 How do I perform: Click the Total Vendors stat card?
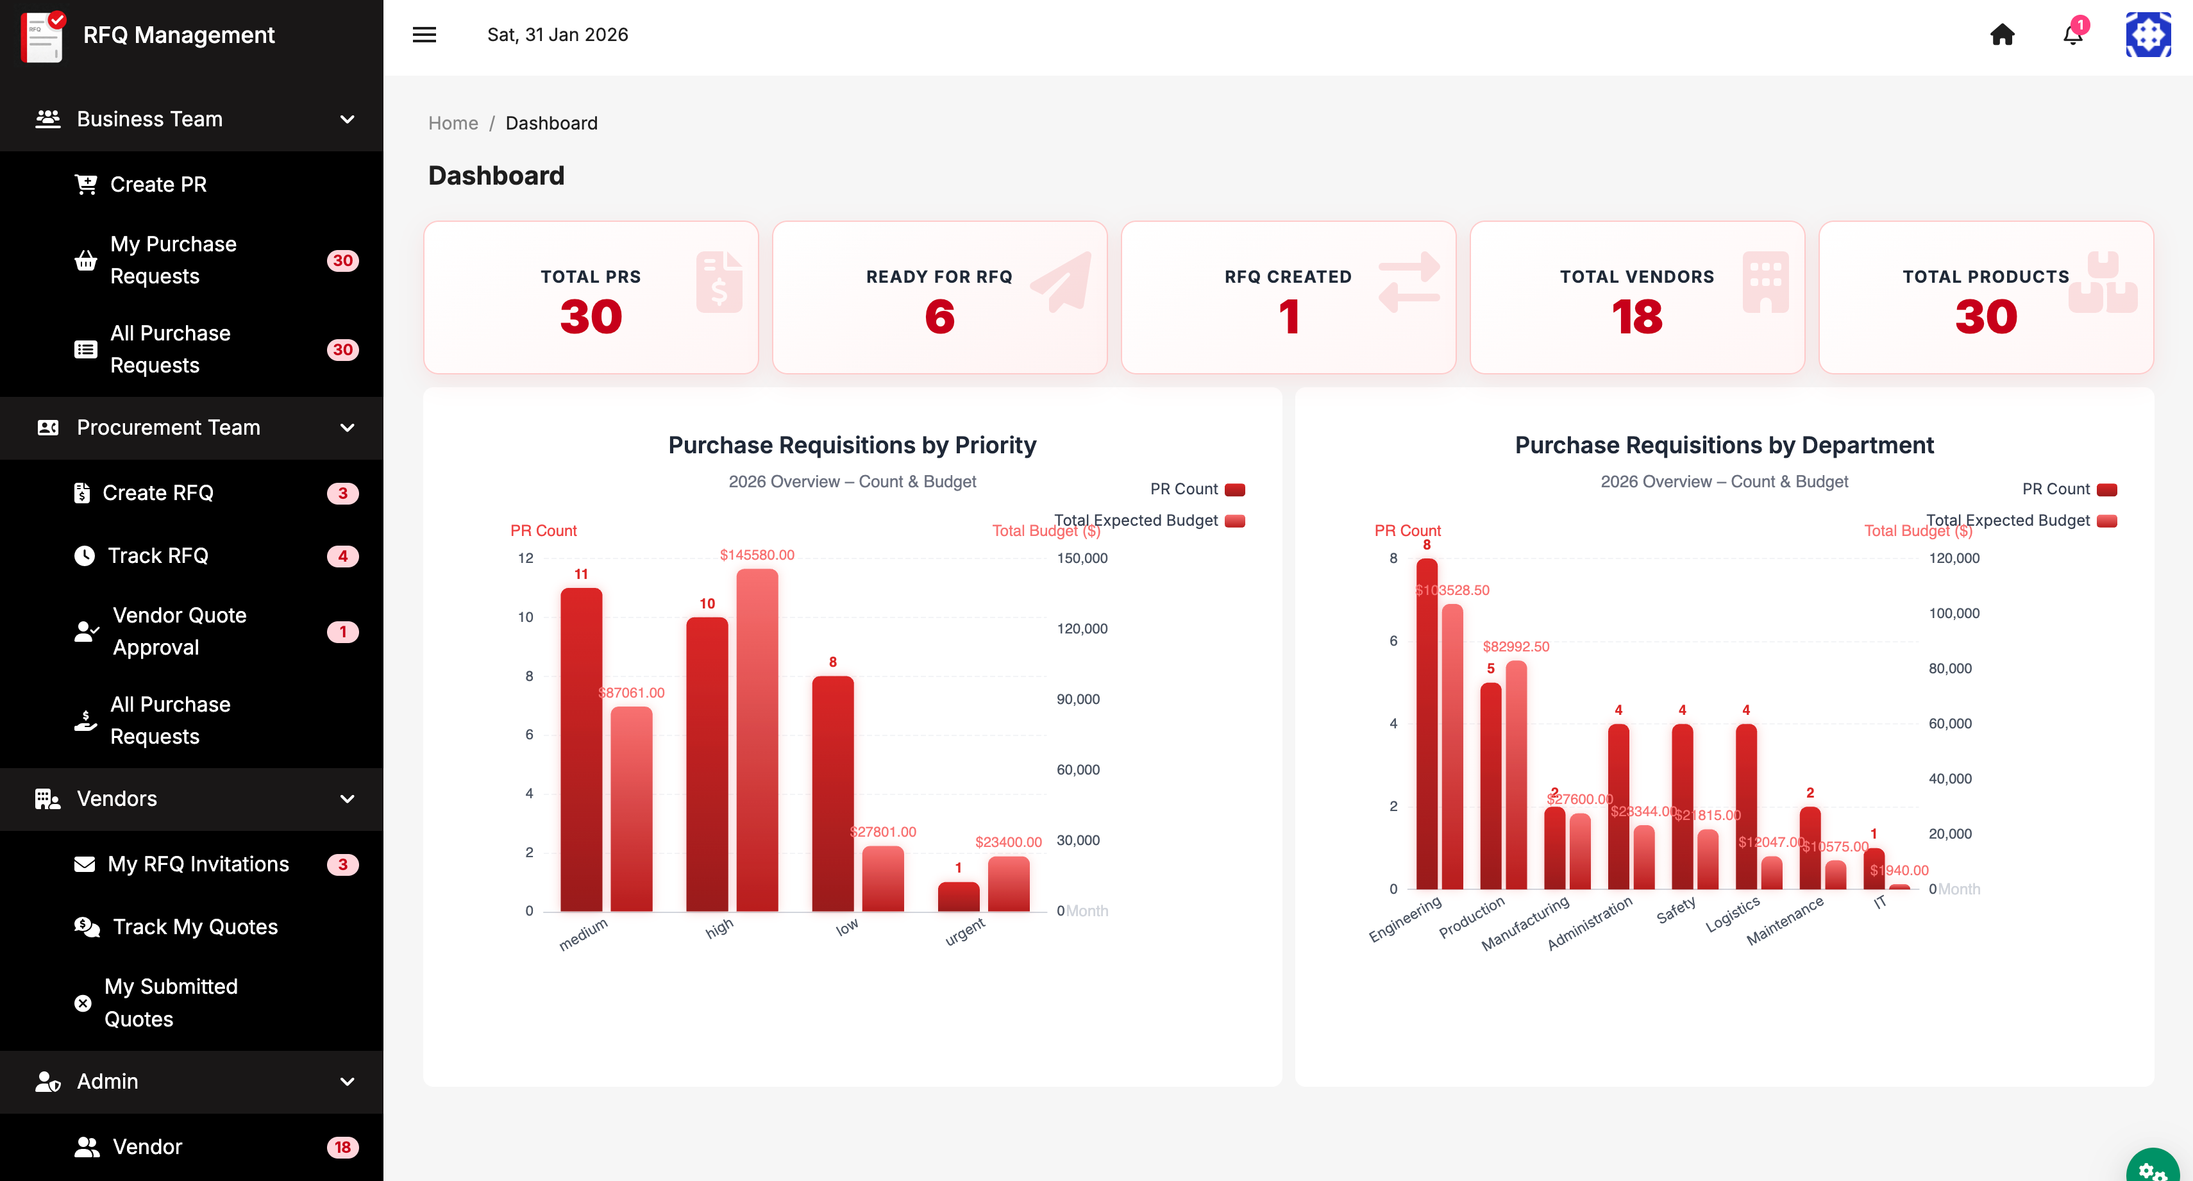tap(1636, 297)
